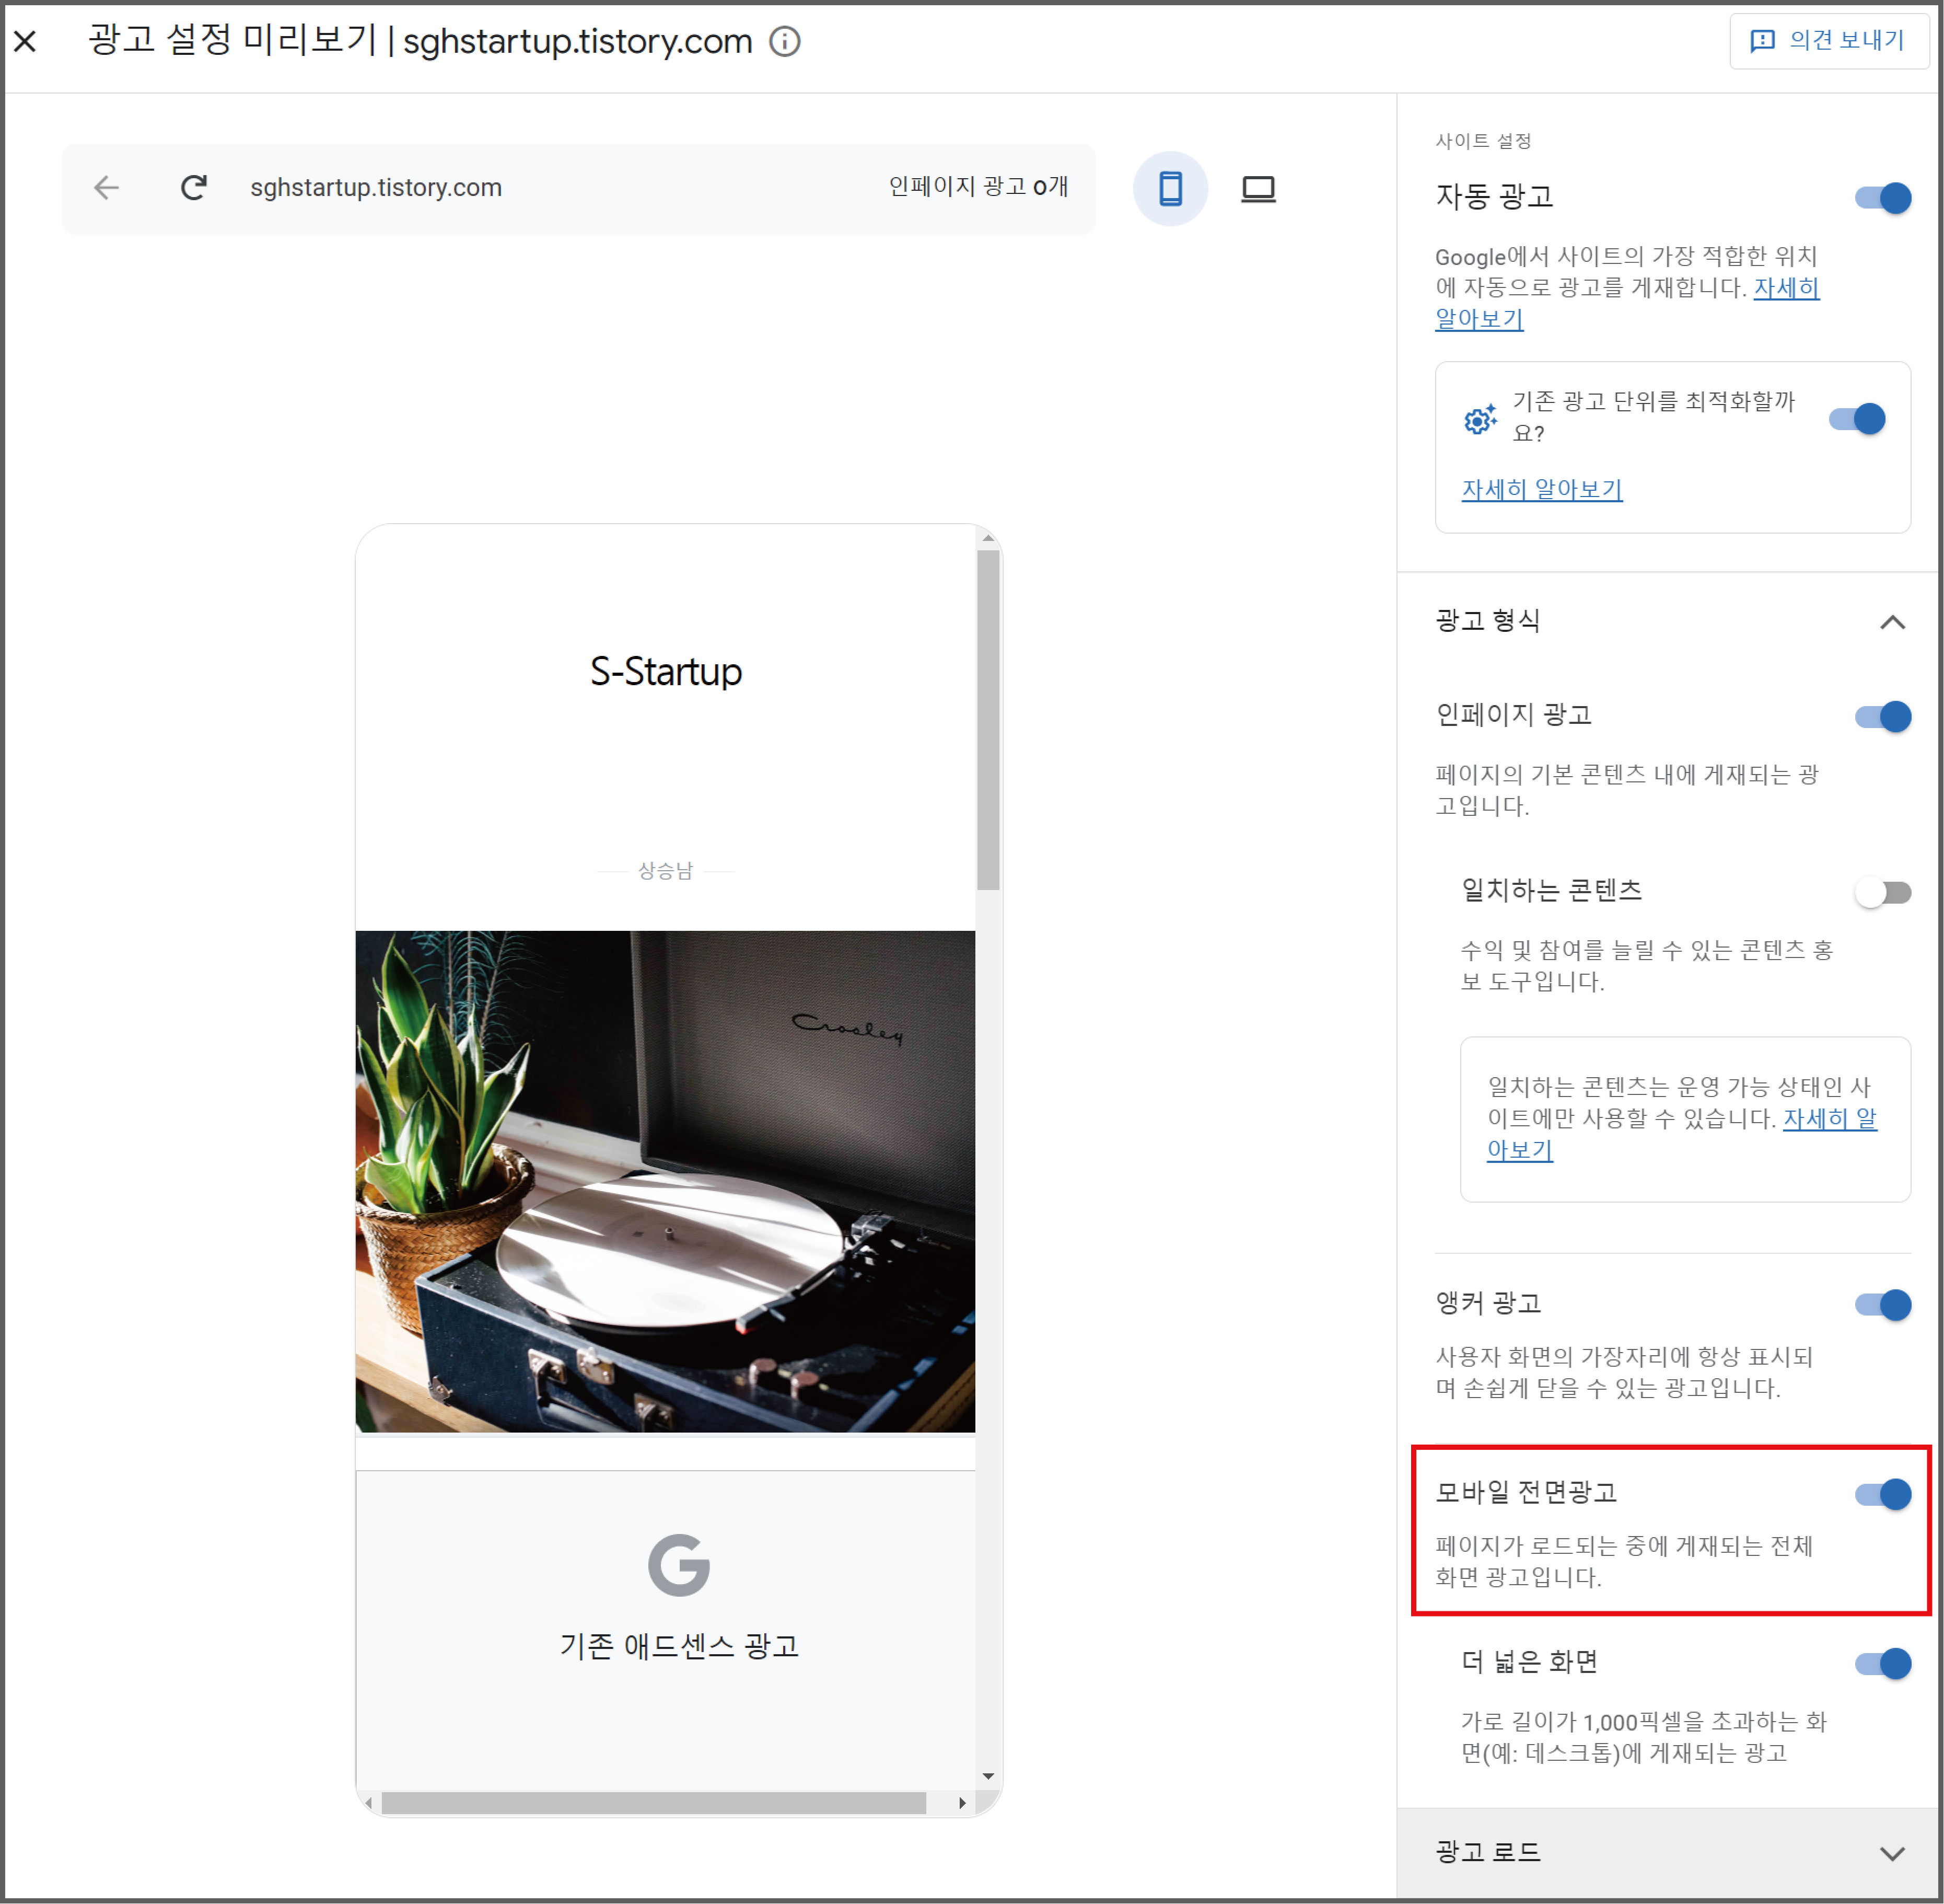Image resolution: width=1944 pixels, height=1904 pixels.
Task: Click the Google G ad placeholder icon
Action: (x=679, y=1565)
